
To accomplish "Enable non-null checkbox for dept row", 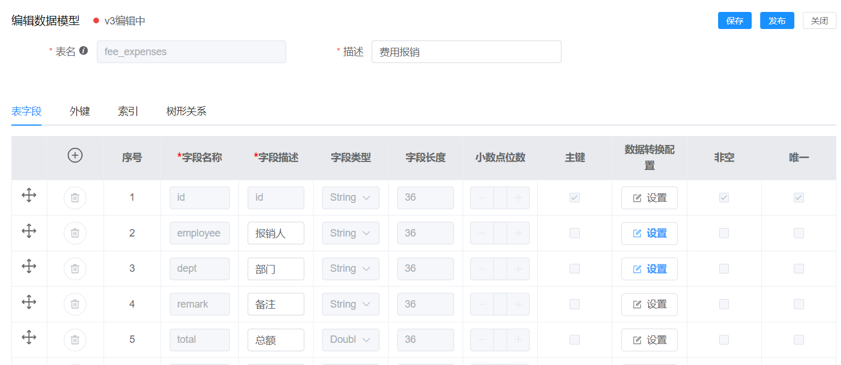I will point(724,268).
